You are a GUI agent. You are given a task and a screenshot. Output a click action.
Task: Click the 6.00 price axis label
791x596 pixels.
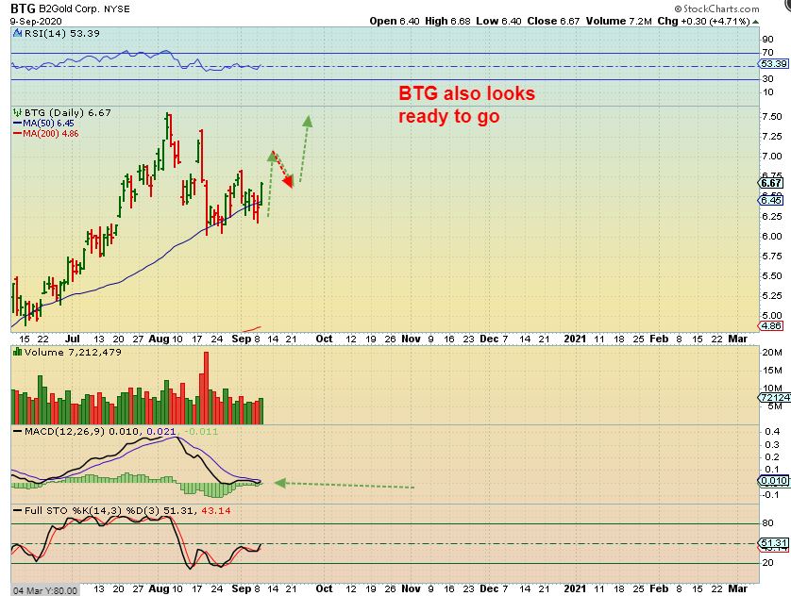point(772,237)
